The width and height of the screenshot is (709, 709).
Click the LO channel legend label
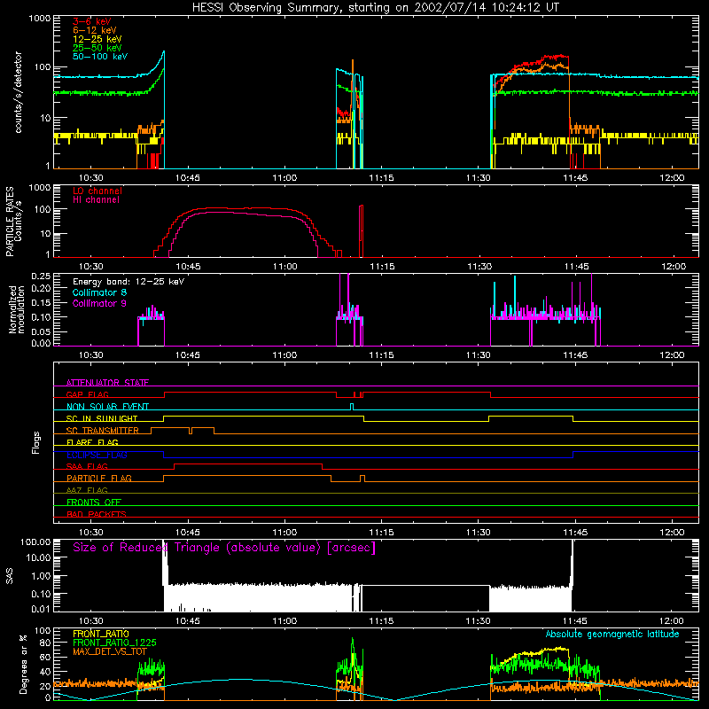point(97,191)
